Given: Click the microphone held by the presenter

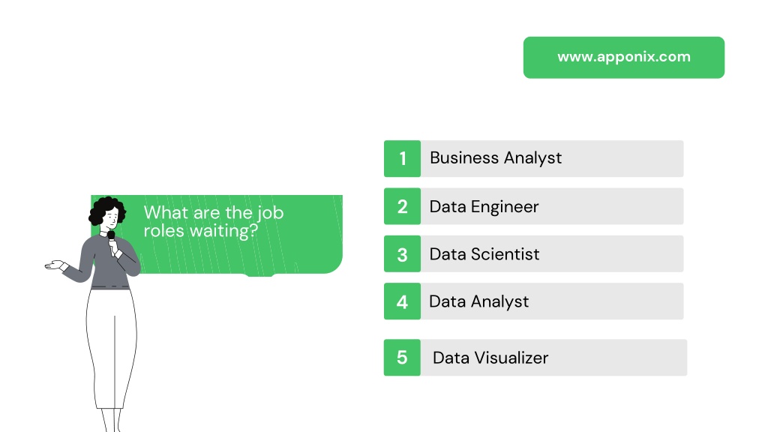Looking at the screenshot, I should 112,239.
